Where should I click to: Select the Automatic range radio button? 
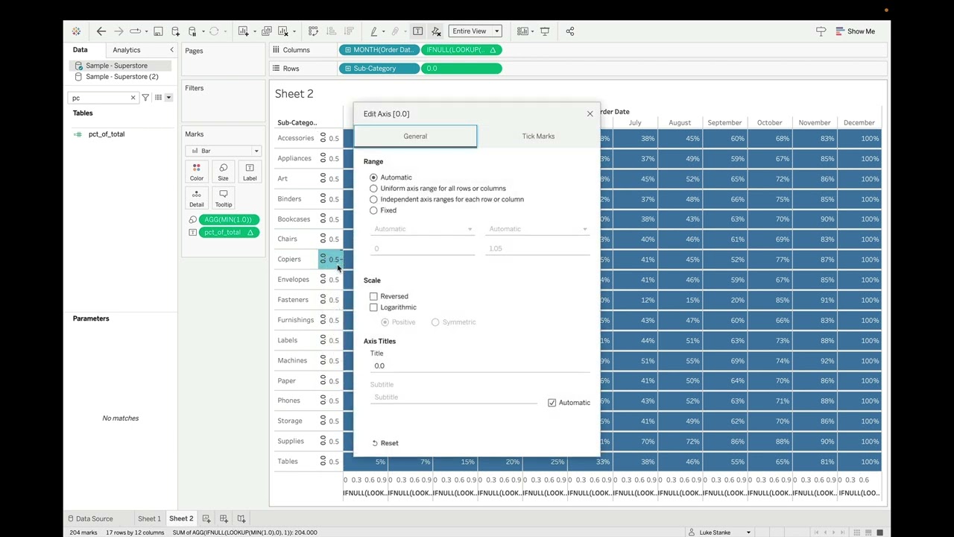(373, 178)
